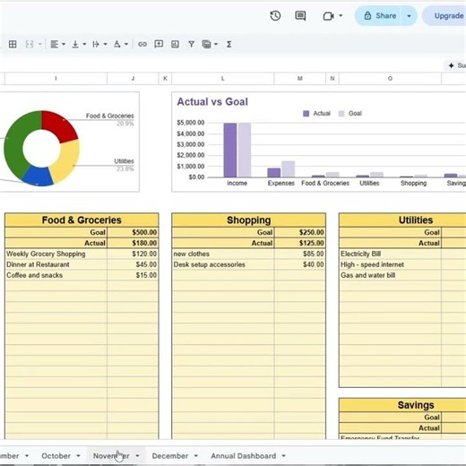This screenshot has height=466, width=466.
Task: Open November tab dropdown arrow
Action: (137, 456)
